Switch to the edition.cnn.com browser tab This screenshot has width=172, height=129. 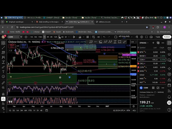(x=109, y=22)
